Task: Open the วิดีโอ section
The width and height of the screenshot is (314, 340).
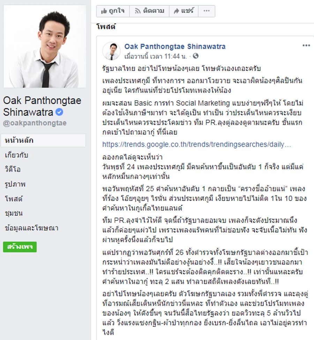Action: tap(13, 169)
